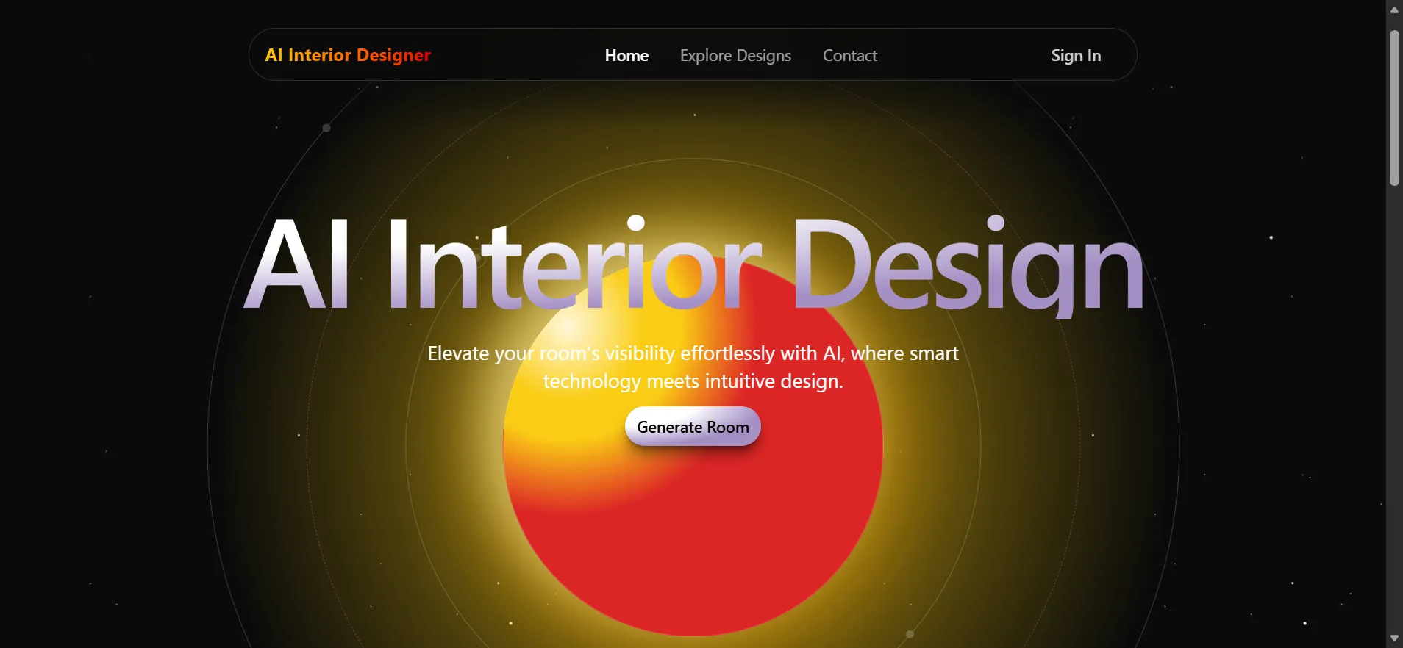Open the Home nav link
This screenshot has height=648, width=1403.
coord(626,55)
